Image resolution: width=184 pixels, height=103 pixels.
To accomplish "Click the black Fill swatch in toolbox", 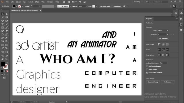I will point(3,64).
